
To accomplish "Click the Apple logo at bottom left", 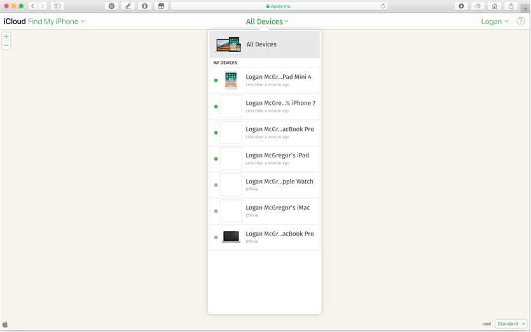I will [x=5, y=324].
